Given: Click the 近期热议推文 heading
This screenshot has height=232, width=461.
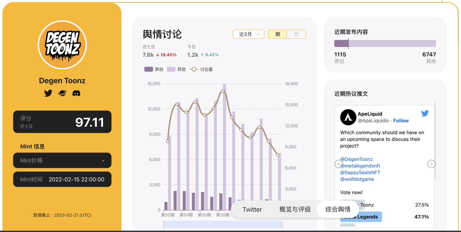Looking at the screenshot, I should tap(351, 94).
